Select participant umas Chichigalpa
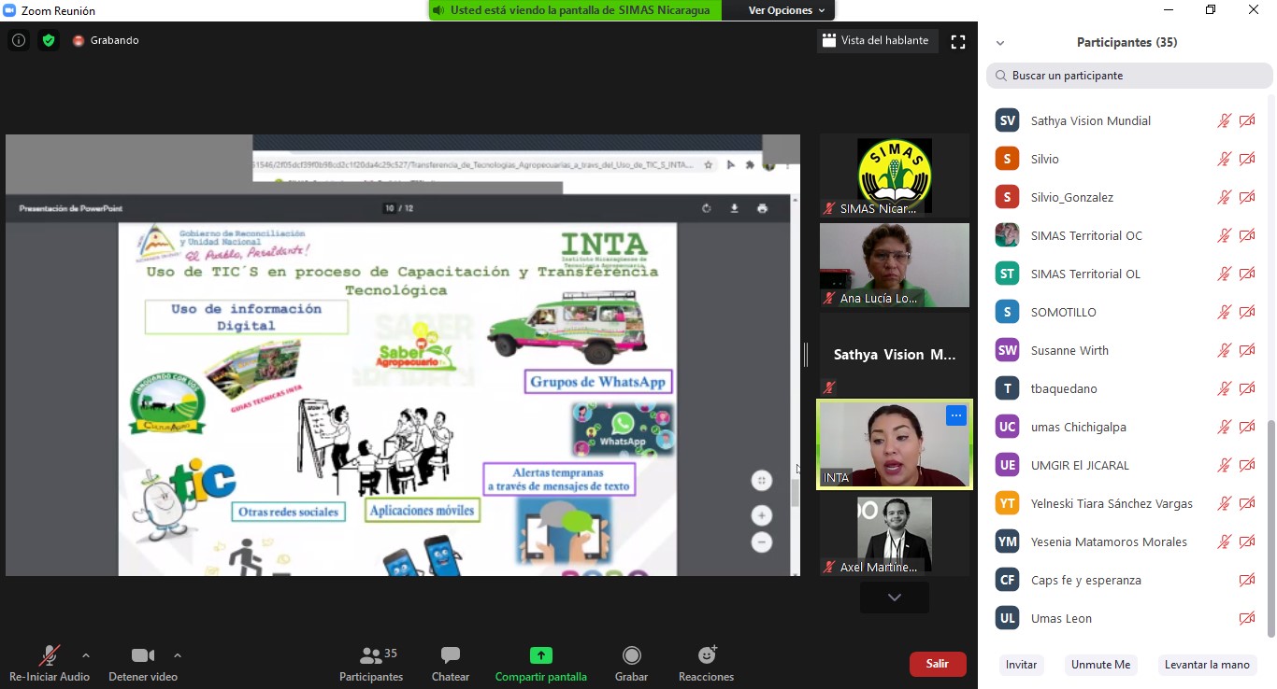The width and height of the screenshot is (1277, 689). tap(1126, 427)
